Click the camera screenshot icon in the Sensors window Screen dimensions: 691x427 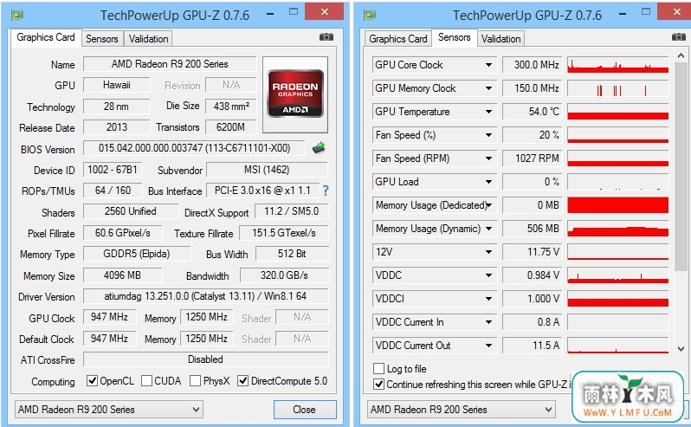679,37
